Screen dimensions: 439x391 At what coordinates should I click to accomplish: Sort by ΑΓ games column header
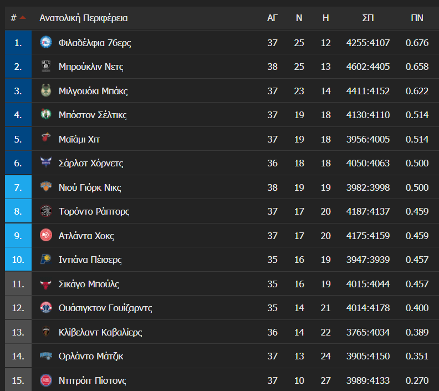[272, 18]
